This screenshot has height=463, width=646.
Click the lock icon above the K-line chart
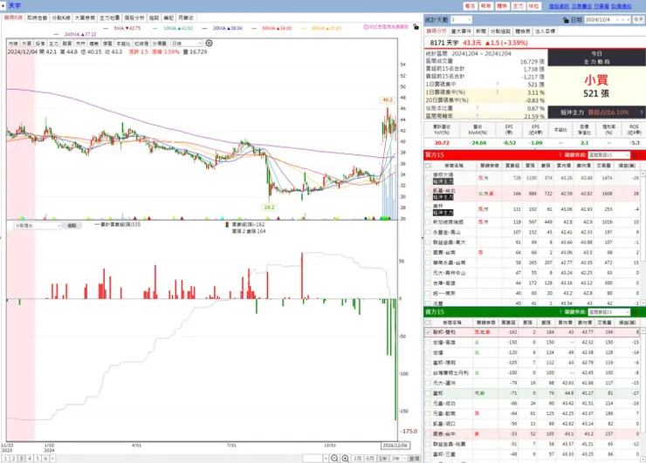tap(416, 27)
